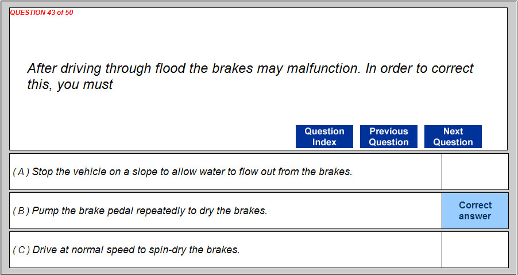Click 'this, you must' on the question's second line

70,85
